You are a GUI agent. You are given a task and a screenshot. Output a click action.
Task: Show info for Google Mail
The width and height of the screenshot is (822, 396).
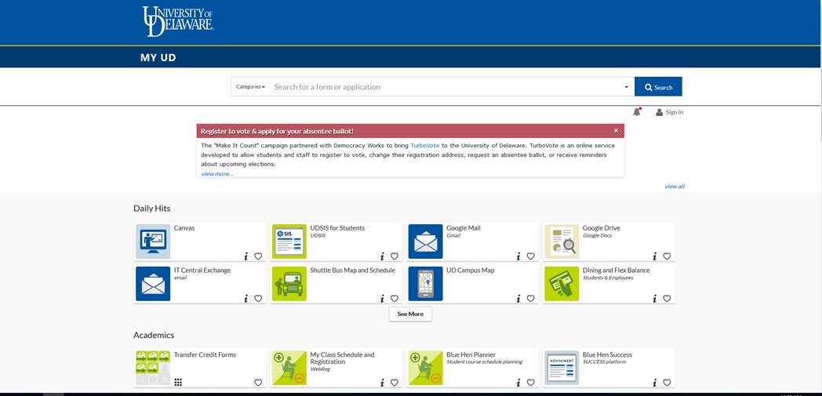tap(518, 256)
